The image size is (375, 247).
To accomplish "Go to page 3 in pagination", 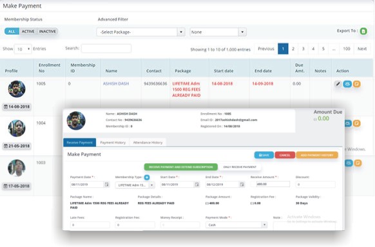I will (x=303, y=49).
